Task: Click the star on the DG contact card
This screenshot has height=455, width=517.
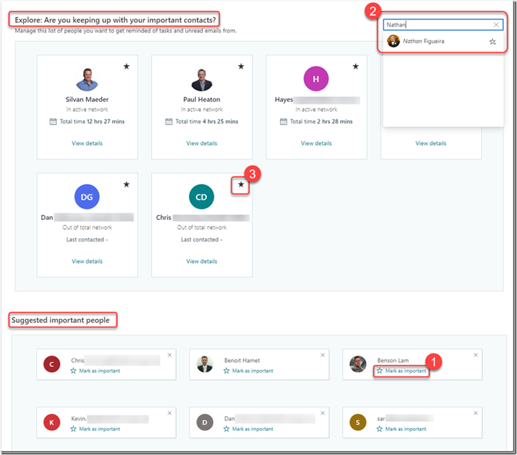Action: (127, 184)
